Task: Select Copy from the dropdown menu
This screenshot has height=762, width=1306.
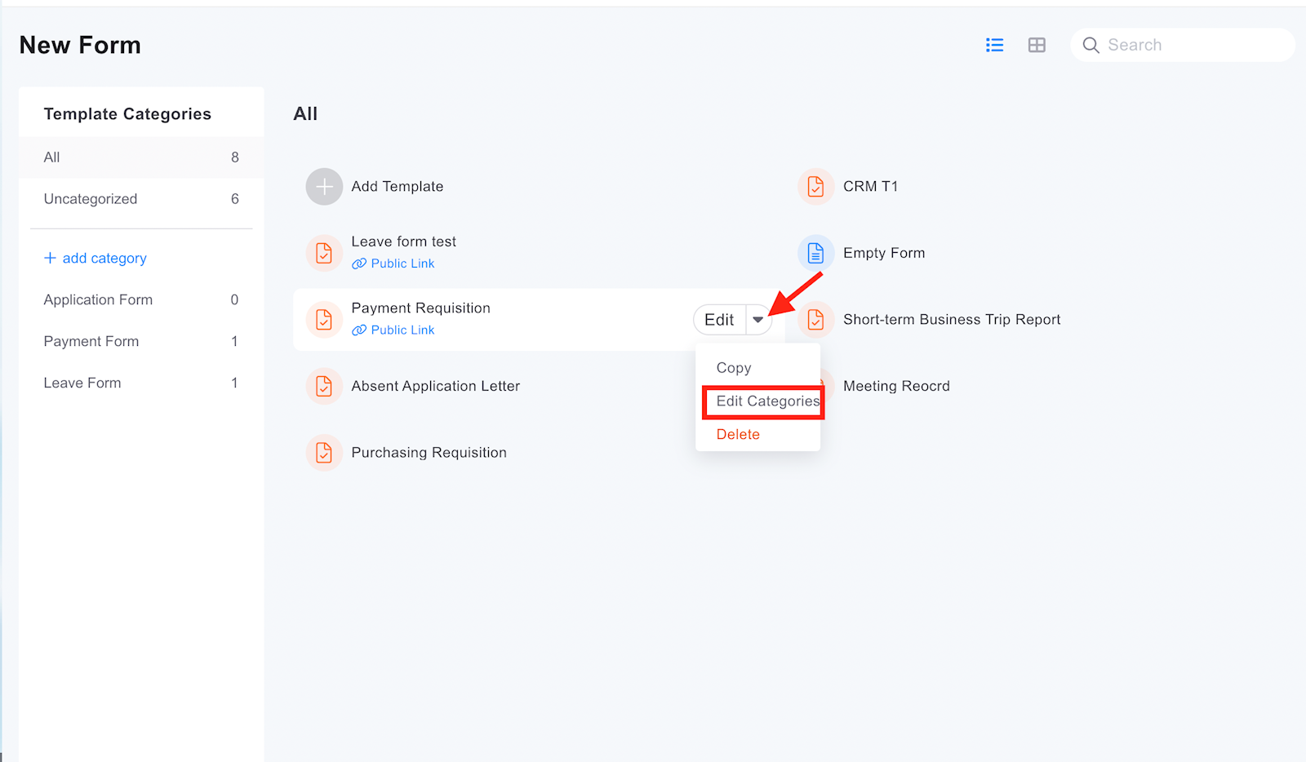Action: click(x=734, y=368)
